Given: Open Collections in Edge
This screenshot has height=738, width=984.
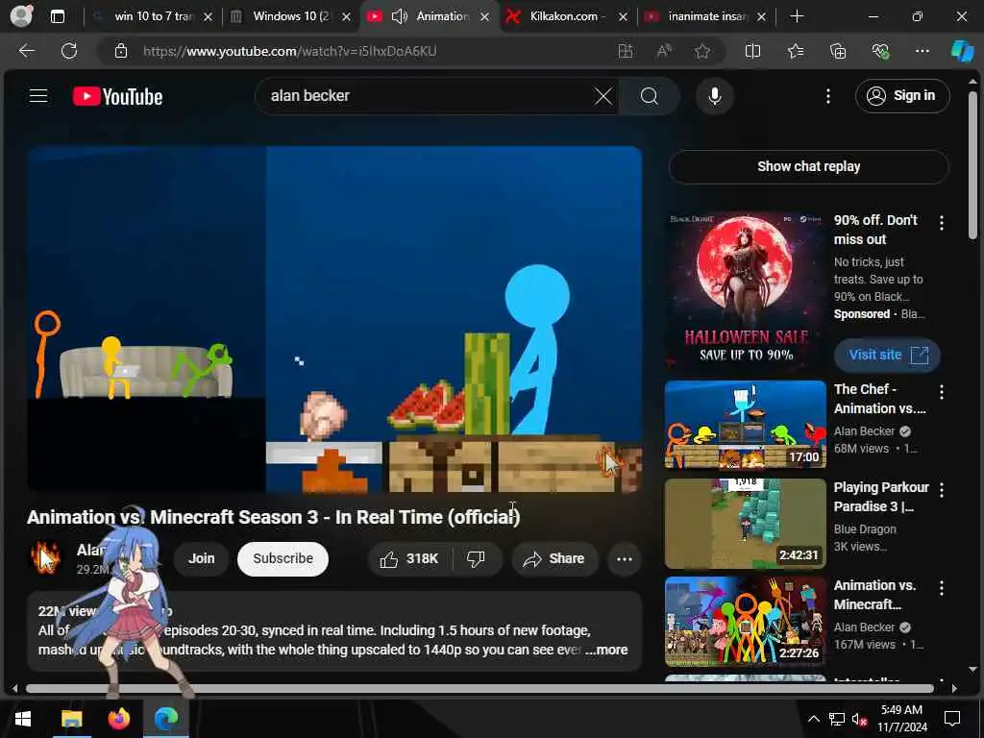Looking at the screenshot, I should (838, 52).
